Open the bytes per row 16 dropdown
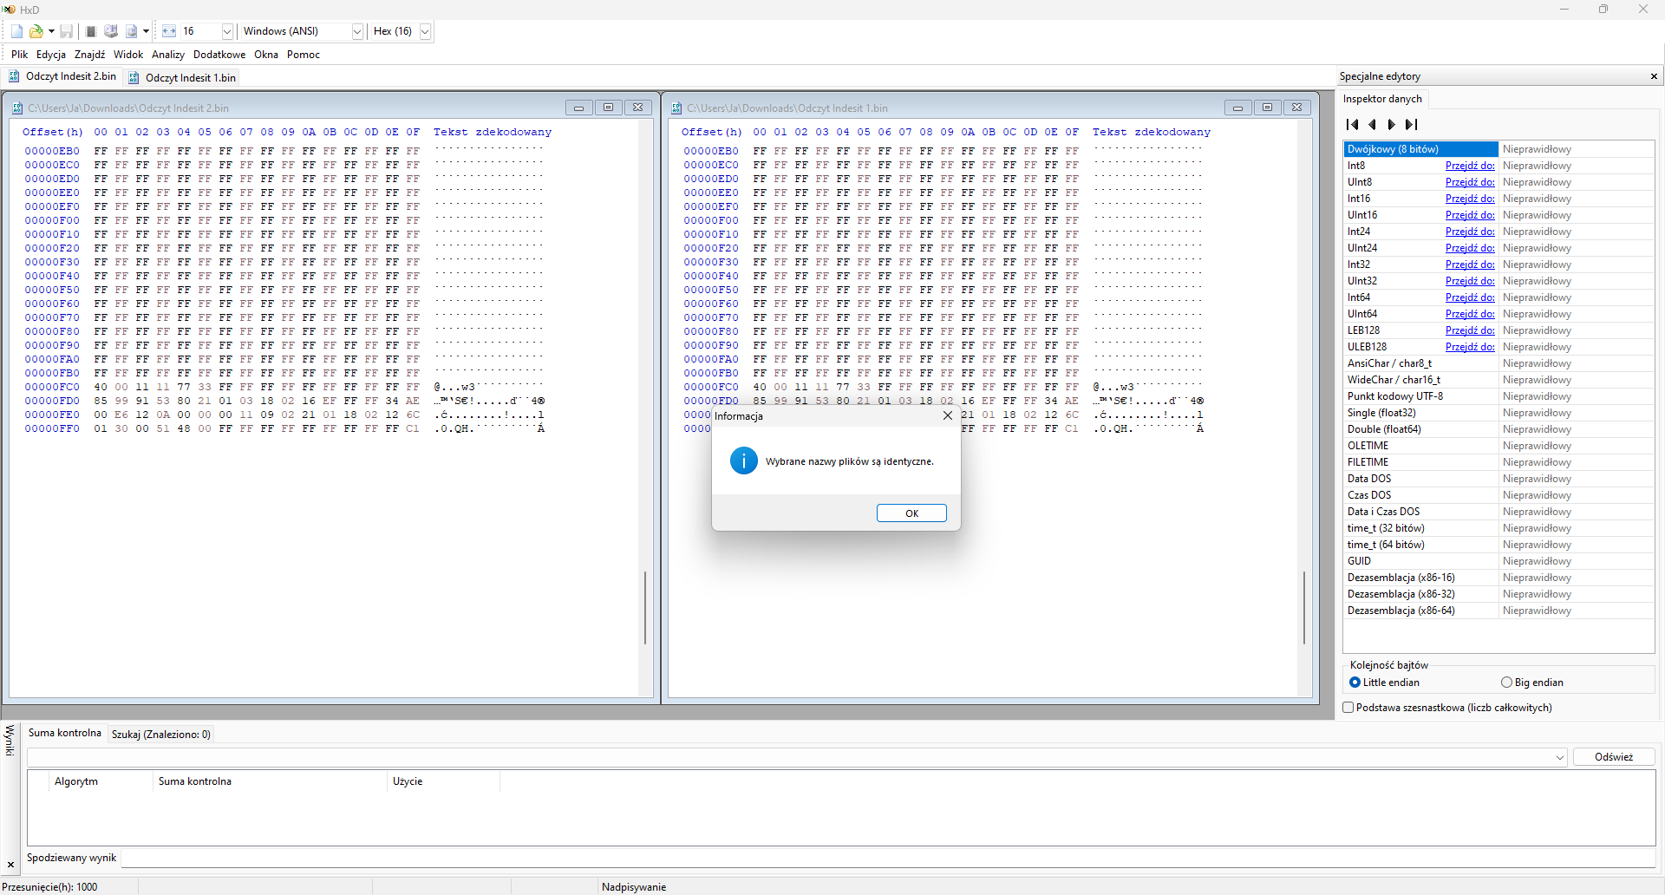Viewport: 1665px width, 895px height. 227,31
